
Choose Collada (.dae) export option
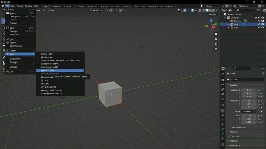(60, 54)
